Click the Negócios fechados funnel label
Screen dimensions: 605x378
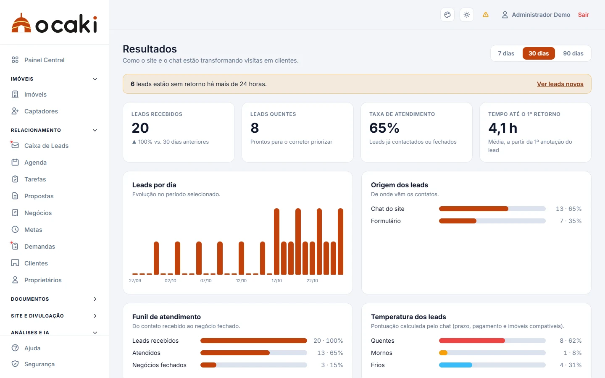click(159, 365)
